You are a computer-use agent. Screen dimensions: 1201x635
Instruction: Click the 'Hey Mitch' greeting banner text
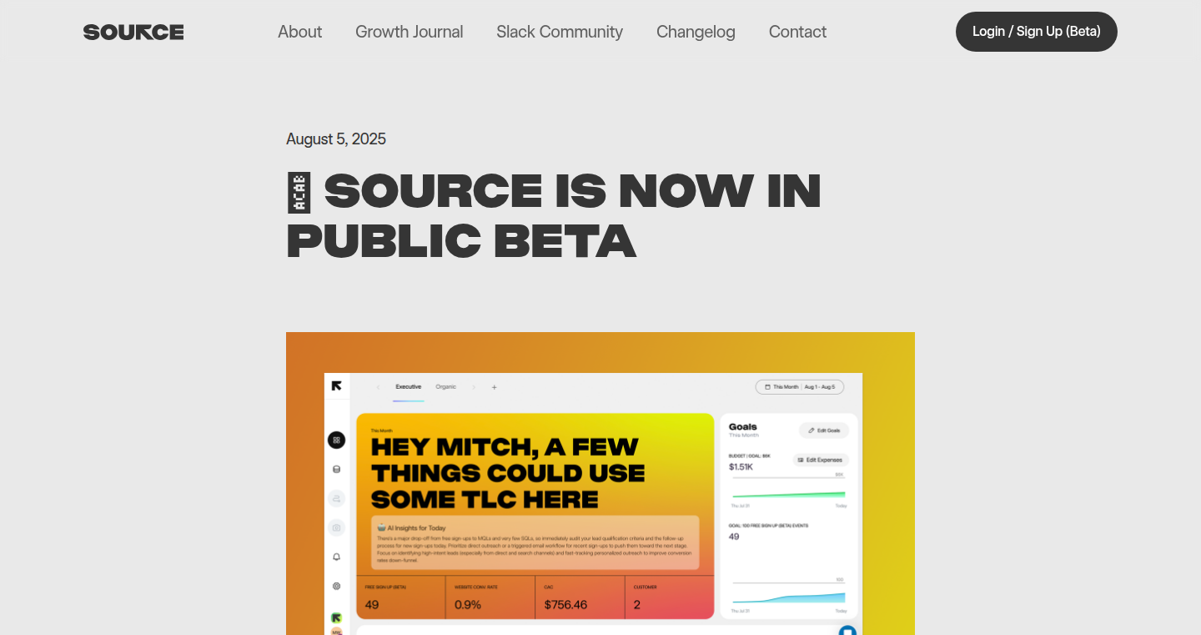tap(507, 473)
